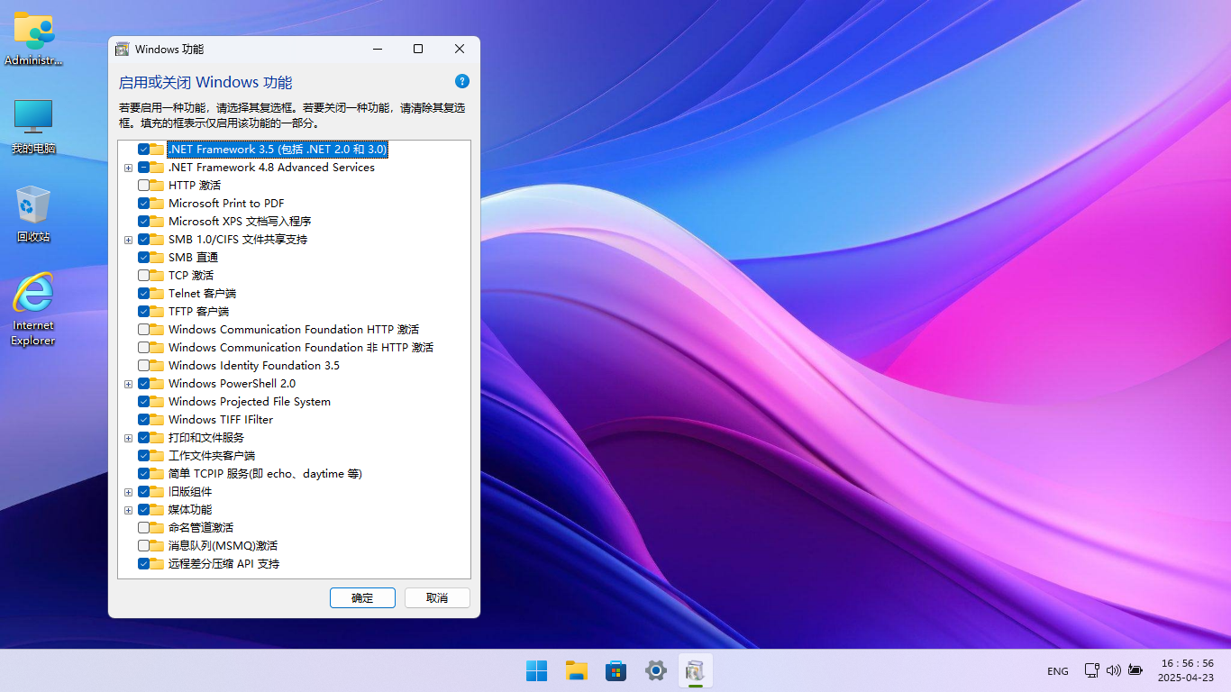Click folder icon beside 媒体功能
Screen dimensions: 1231x692
pos(158,509)
